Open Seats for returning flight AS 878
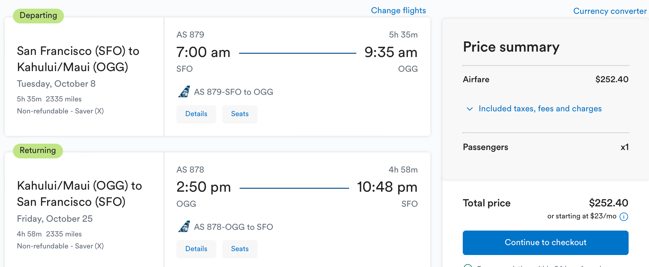This screenshot has width=649, height=267. coord(240,249)
